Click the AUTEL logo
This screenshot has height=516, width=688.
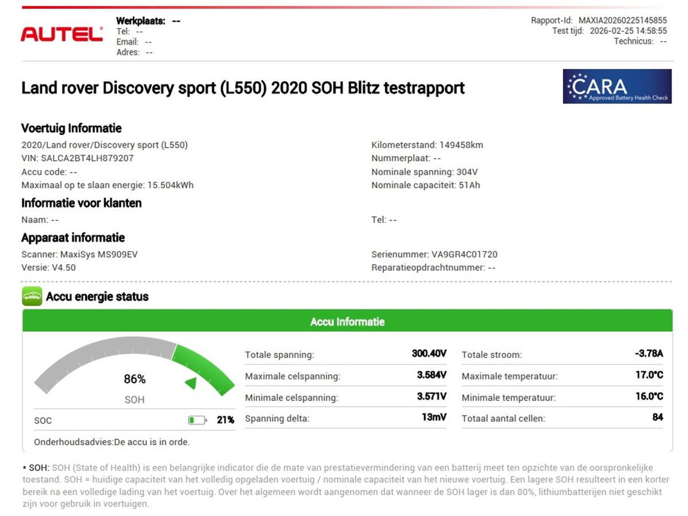62,33
